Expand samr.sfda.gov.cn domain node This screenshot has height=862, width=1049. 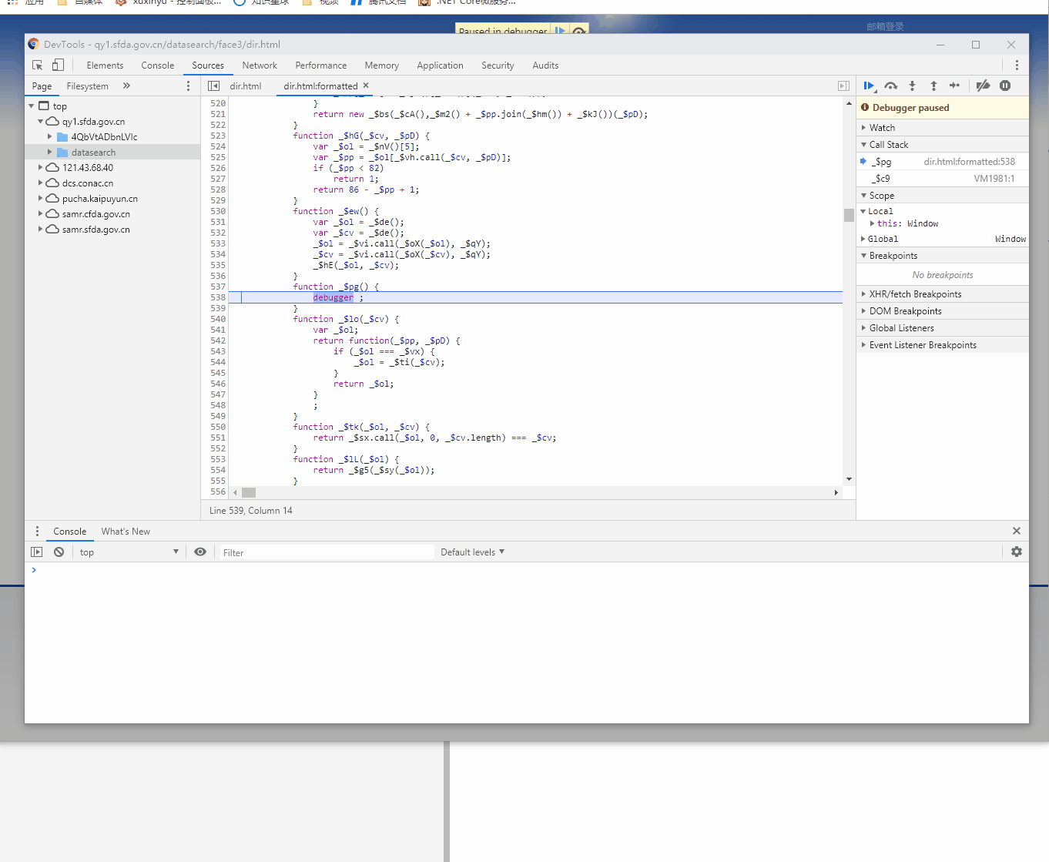(40, 229)
